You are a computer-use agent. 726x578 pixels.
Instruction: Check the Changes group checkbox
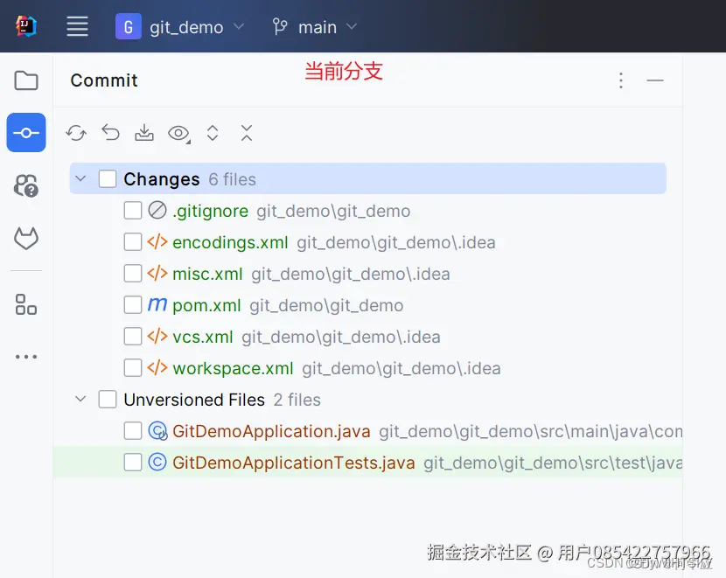coord(108,178)
